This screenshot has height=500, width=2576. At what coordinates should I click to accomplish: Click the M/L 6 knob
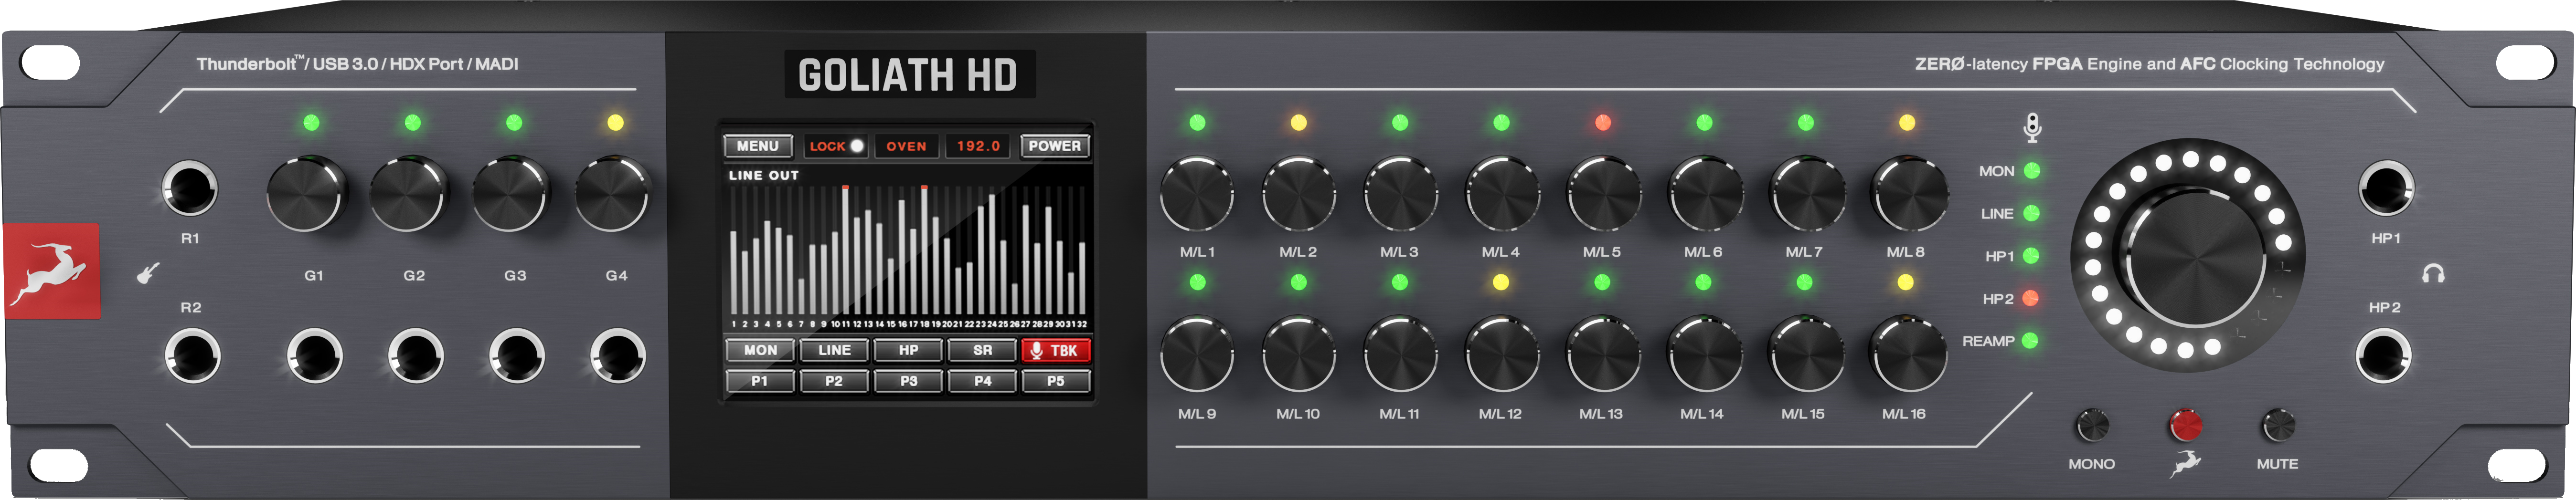tap(1706, 193)
